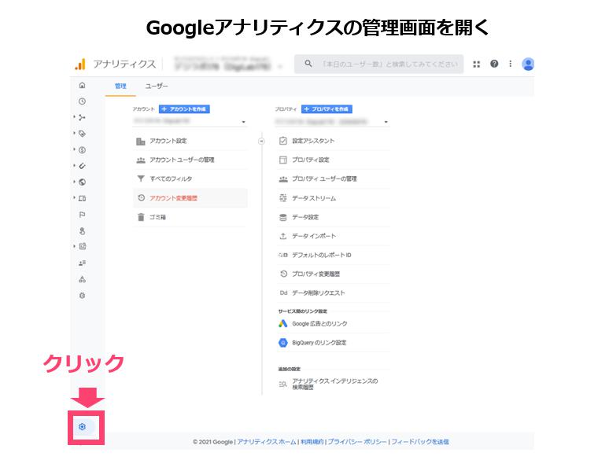Viewport: 609px width, 460px height.
Task: Click the 設定アシスタント checklist icon
Action: click(283, 141)
